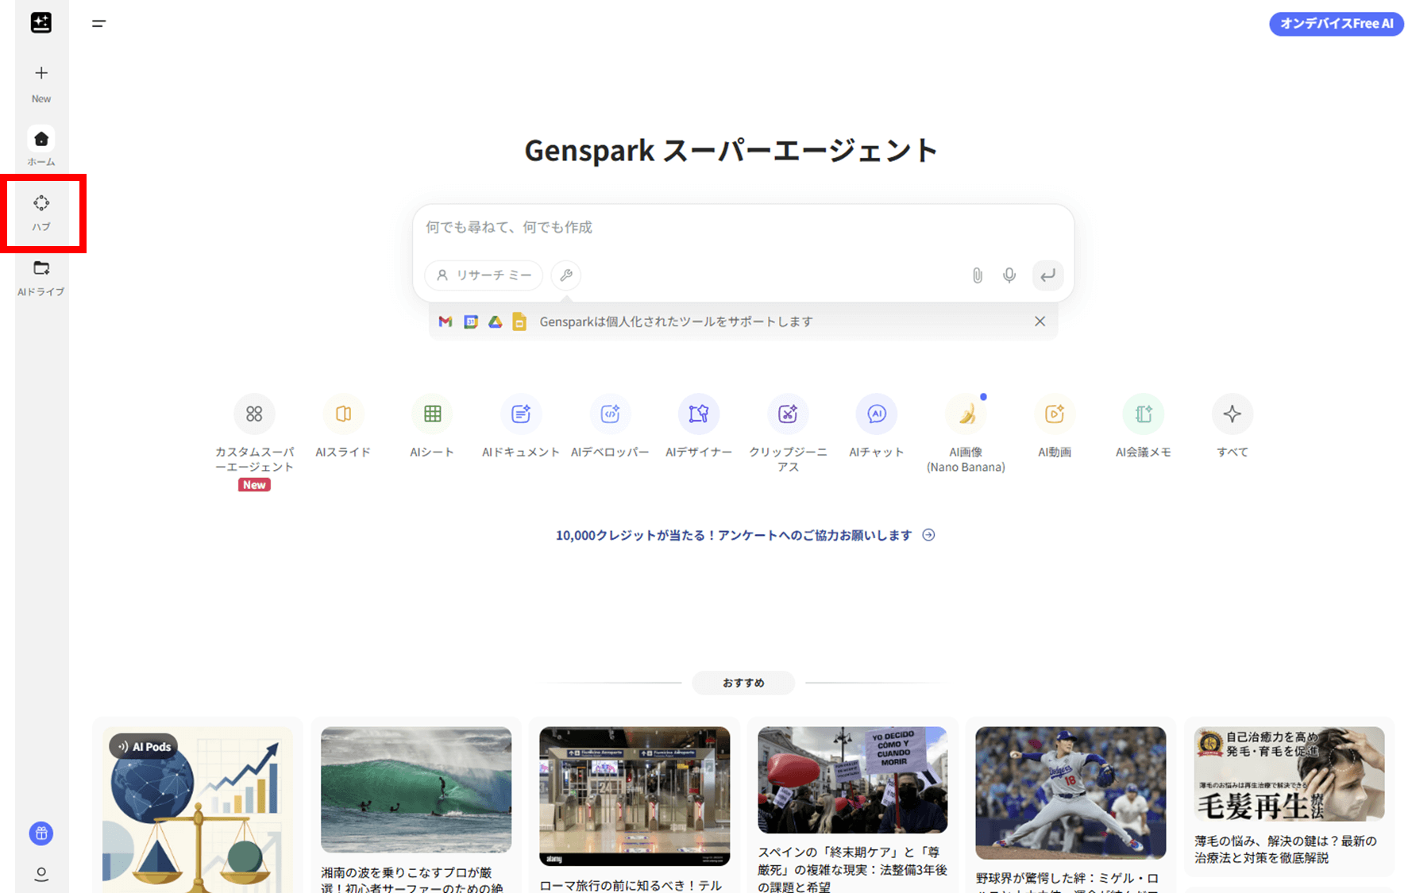Launch the AIシート tool

coord(432,414)
